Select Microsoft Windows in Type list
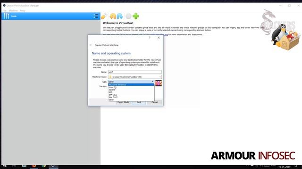 [131, 84]
